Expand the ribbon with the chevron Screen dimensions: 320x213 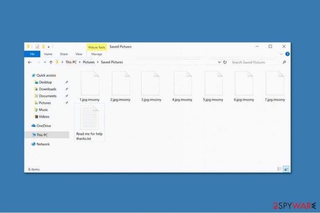(x=281, y=54)
